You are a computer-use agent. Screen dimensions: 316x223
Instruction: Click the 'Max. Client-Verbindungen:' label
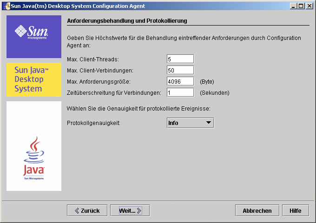100,71
